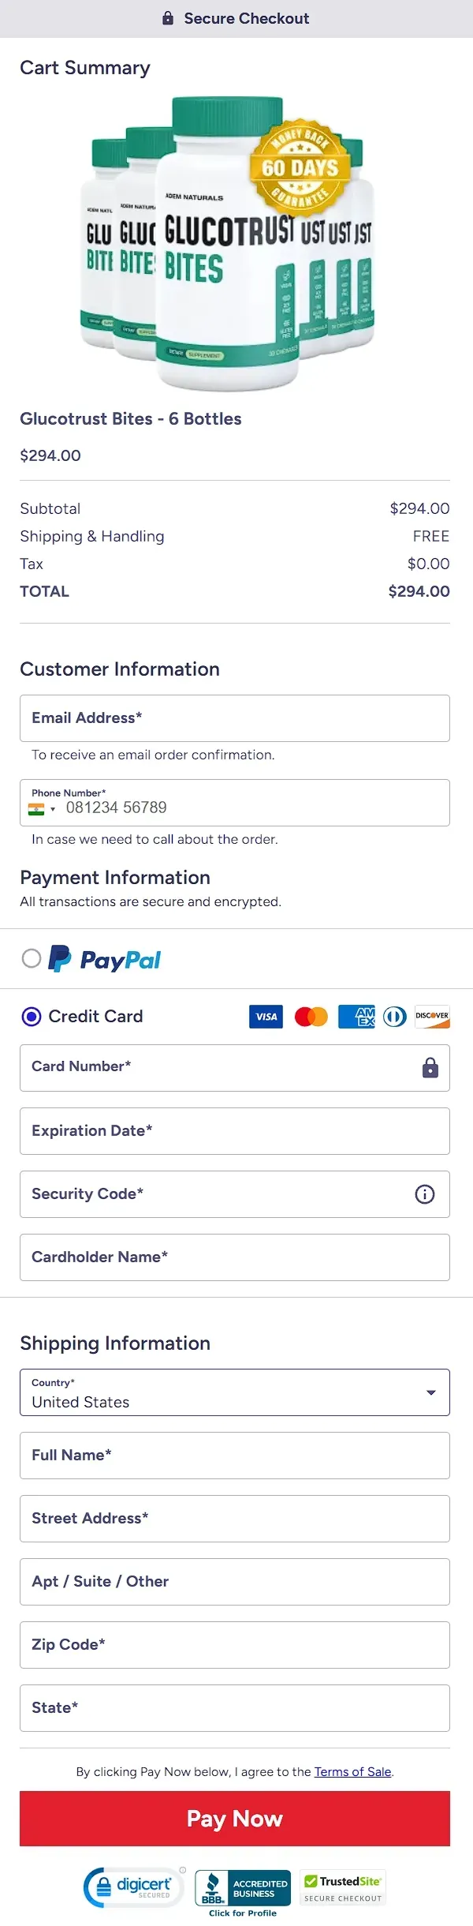The width and height of the screenshot is (473, 1926).
Task: Click the Mastercard icon
Action: coord(311,1017)
